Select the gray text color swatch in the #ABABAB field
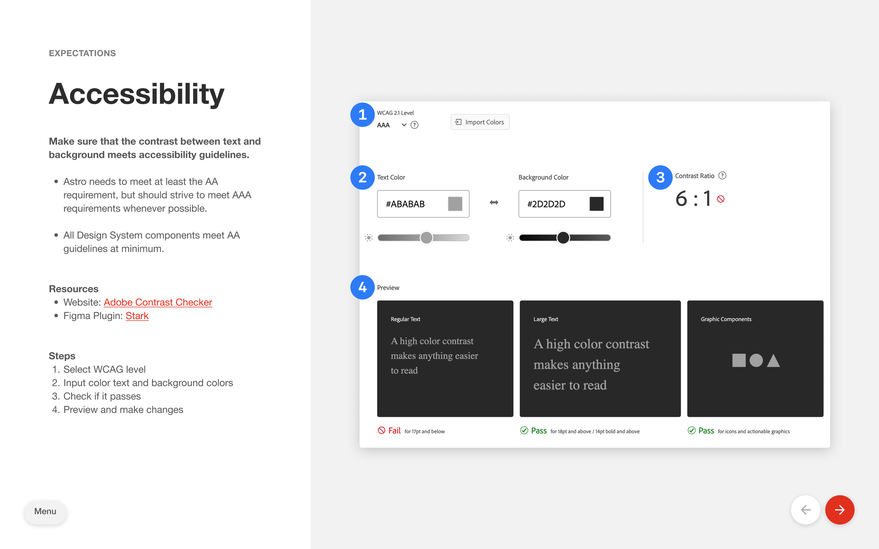The height and width of the screenshot is (549, 879). pyautogui.click(x=455, y=204)
